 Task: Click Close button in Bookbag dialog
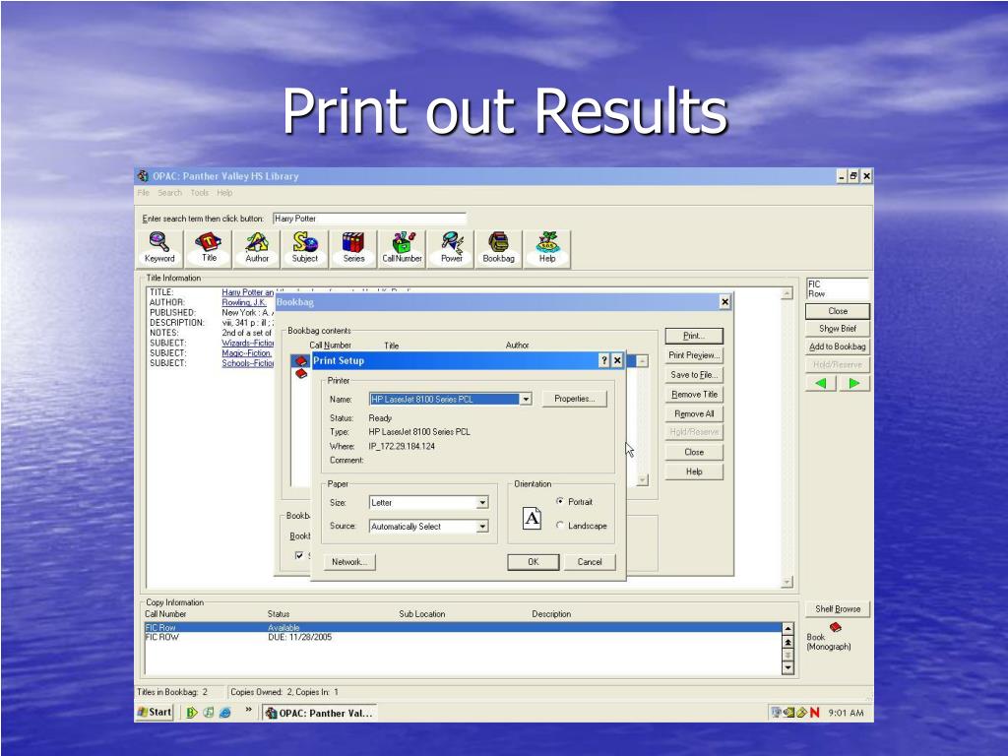(694, 452)
